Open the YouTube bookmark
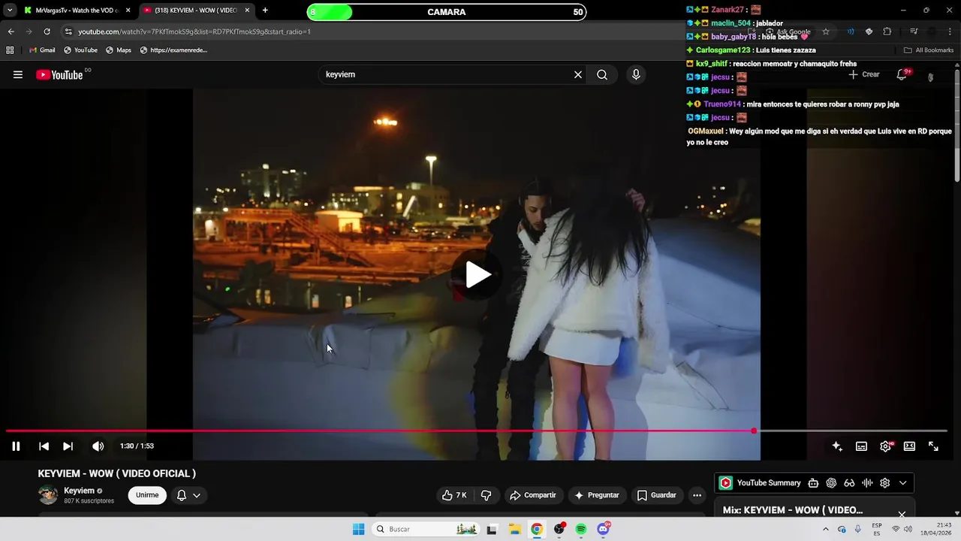 (x=80, y=50)
